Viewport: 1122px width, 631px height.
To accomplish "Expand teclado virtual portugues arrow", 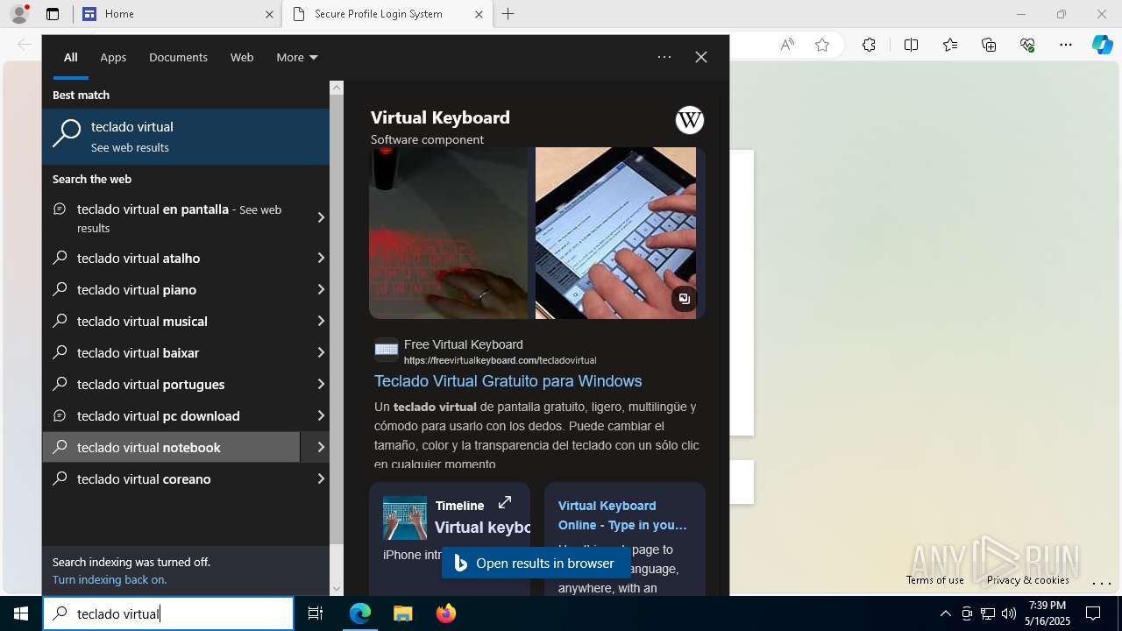I will (x=320, y=384).
